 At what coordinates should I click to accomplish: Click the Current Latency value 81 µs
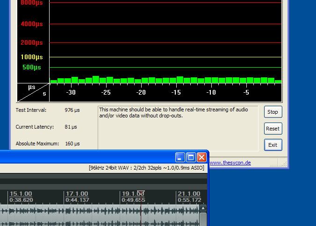(71, 127)
